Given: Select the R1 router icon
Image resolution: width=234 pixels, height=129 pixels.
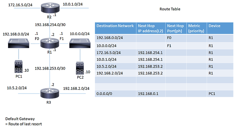Looking at the screenshot, I should (x=50, y=43).
